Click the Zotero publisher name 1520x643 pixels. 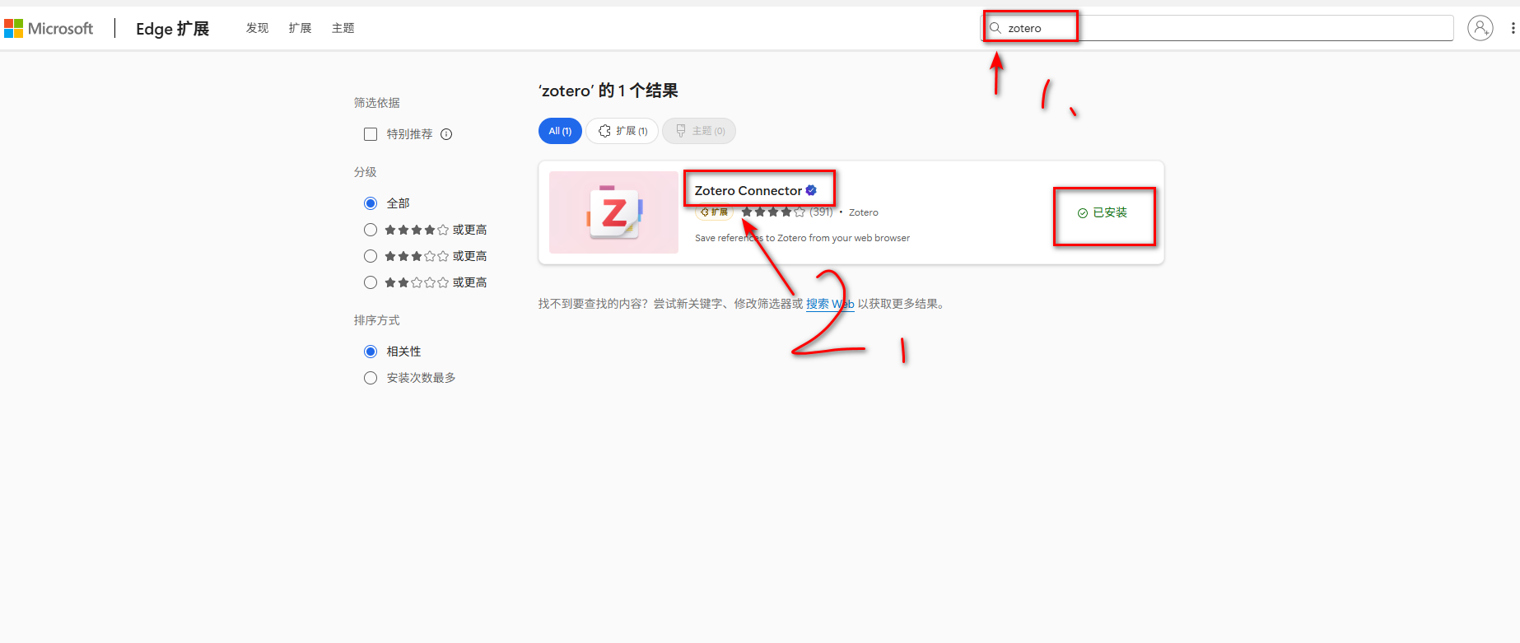[864, 212]
